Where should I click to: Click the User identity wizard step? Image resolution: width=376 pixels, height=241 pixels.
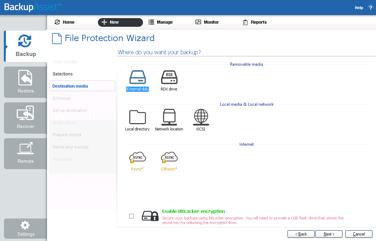[x=65, y=62]
